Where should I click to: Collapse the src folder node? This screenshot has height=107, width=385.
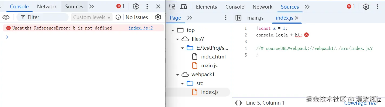182,83
